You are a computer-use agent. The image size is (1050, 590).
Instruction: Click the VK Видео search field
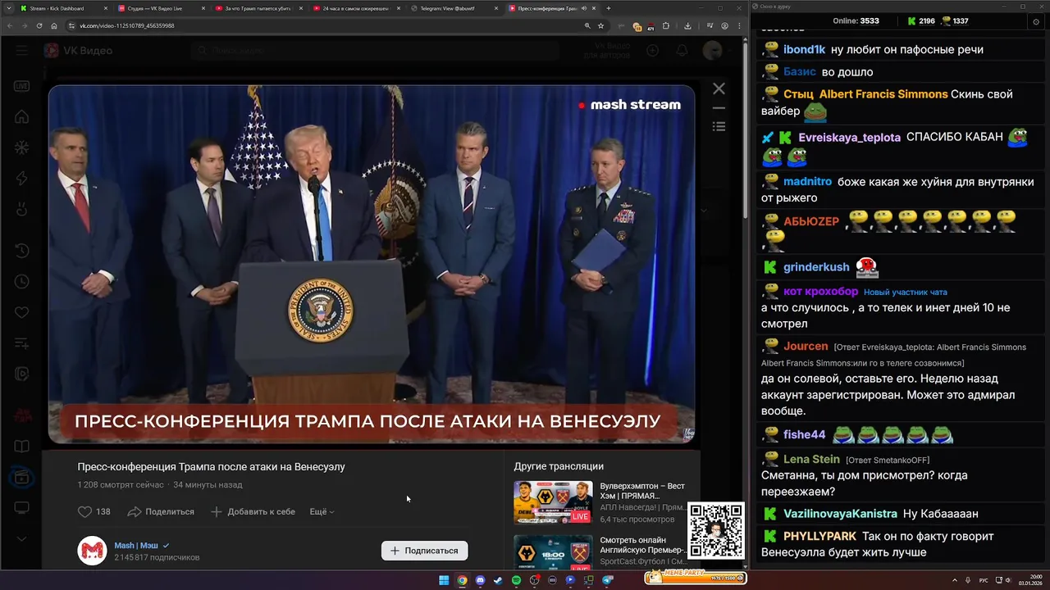pos(373,51)
